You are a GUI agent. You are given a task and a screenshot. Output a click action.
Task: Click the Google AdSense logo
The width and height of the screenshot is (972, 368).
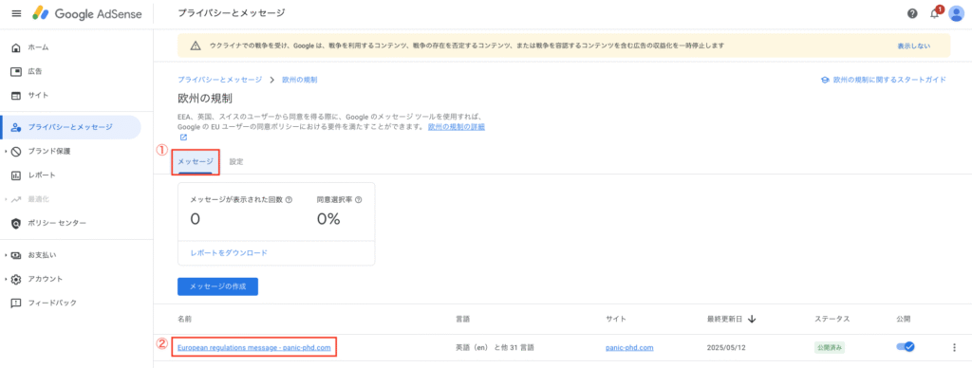coord(86,13)
